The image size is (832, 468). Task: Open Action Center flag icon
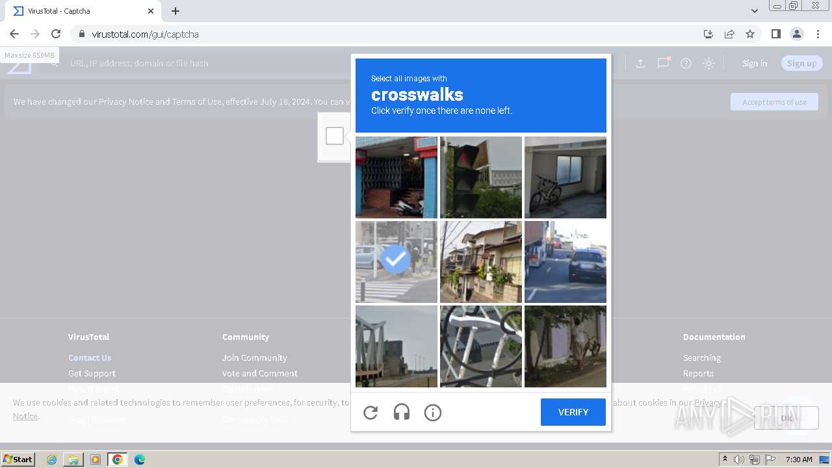coord(770,460)
